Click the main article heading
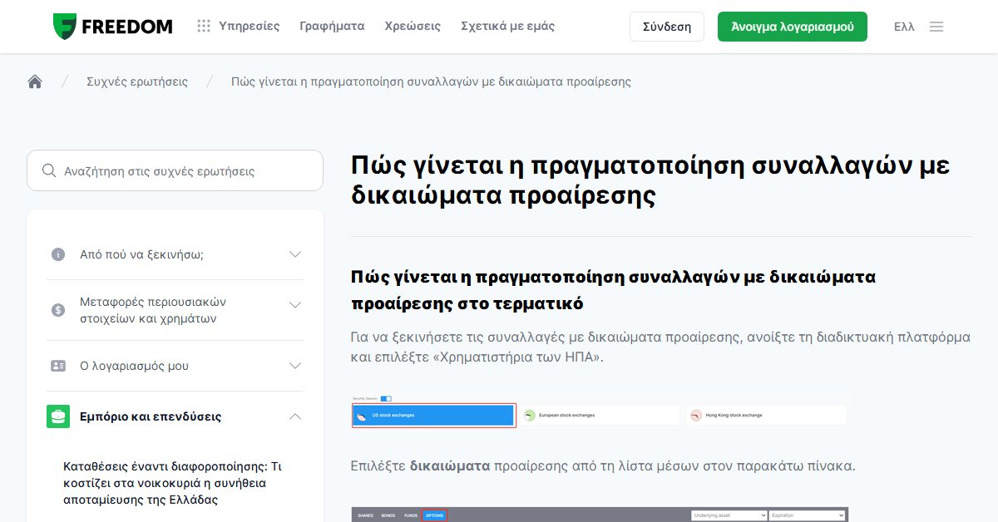Screen dimensions: 998x522 (x=651, y=180)
